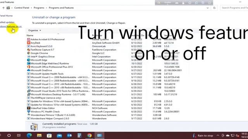
Task: Show hidden system tray icons
Action: (x=218, y=136)
